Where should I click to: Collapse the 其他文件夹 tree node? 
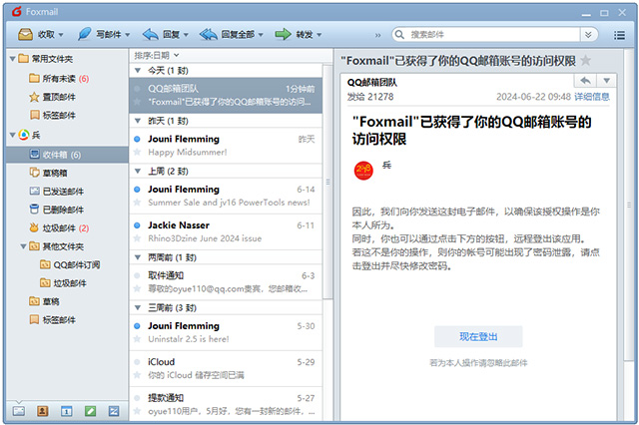[23, 246]
